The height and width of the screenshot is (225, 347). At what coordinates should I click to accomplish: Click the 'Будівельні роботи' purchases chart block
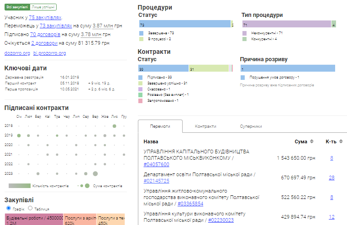coord(34,219)
